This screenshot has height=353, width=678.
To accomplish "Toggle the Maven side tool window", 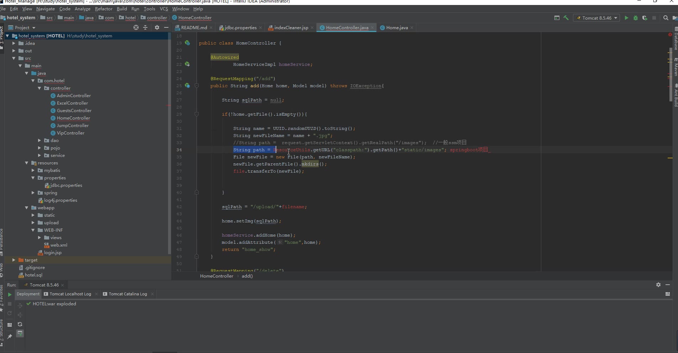I will [x=676, y=67].
